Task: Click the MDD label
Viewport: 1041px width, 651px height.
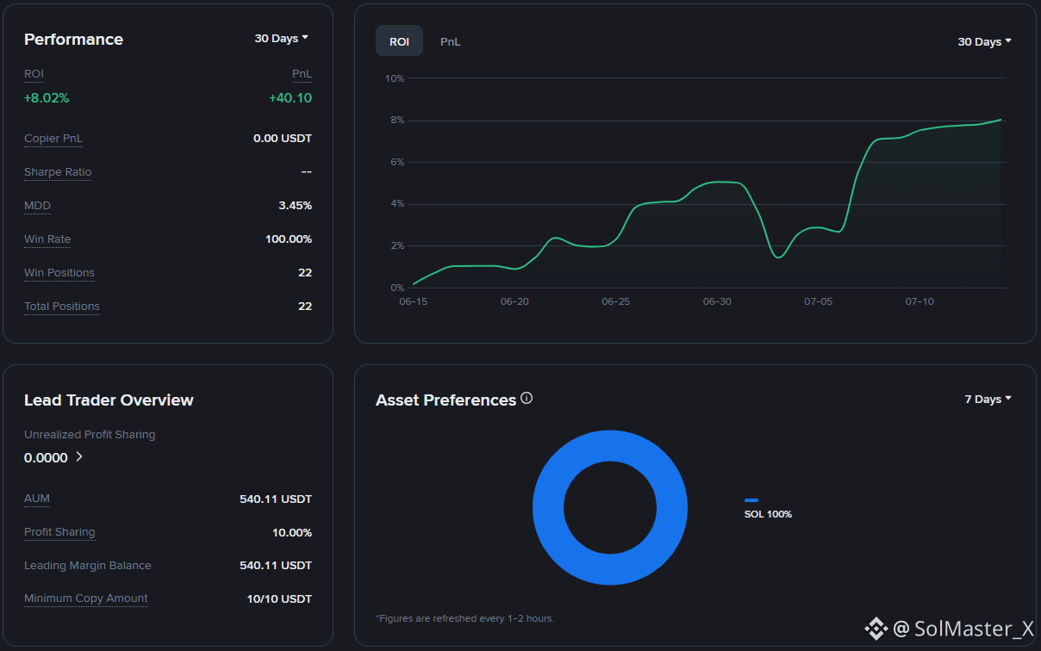Action: (x=37, y=206)
